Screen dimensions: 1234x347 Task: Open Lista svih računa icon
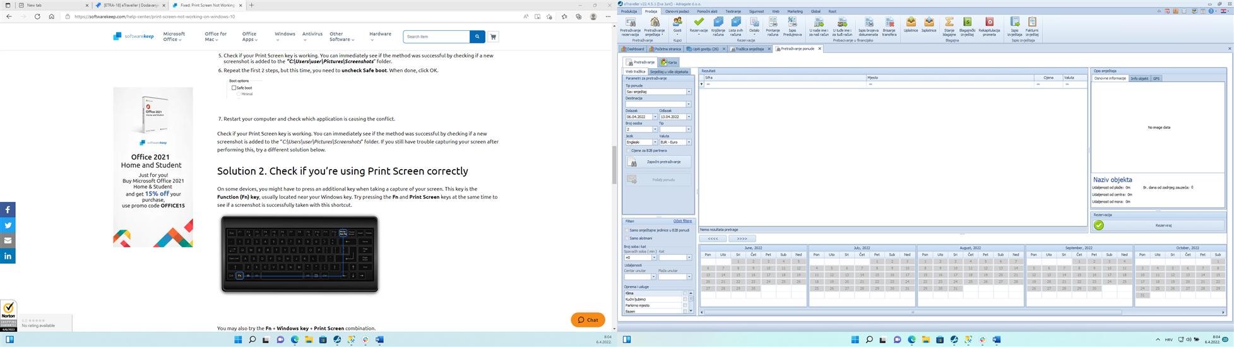[x=736, y=26]
